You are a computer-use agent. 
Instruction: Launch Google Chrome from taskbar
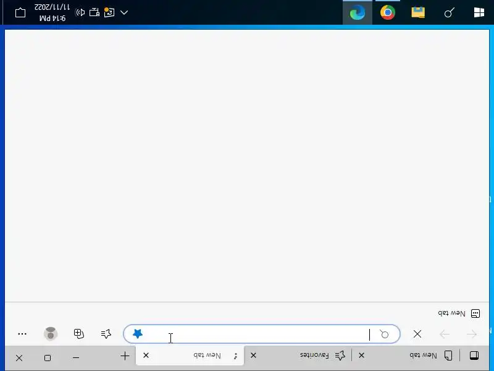point(388,12)
